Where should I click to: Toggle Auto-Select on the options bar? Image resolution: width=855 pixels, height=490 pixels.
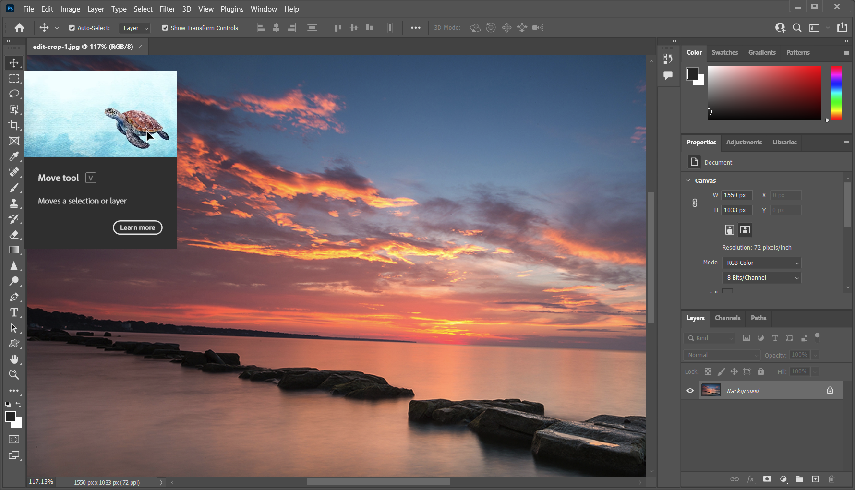click(71, 28)
